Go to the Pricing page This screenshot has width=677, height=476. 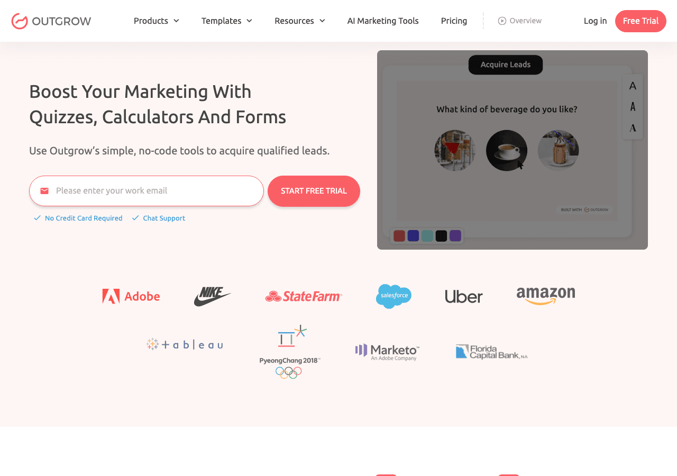pos(454,21)
